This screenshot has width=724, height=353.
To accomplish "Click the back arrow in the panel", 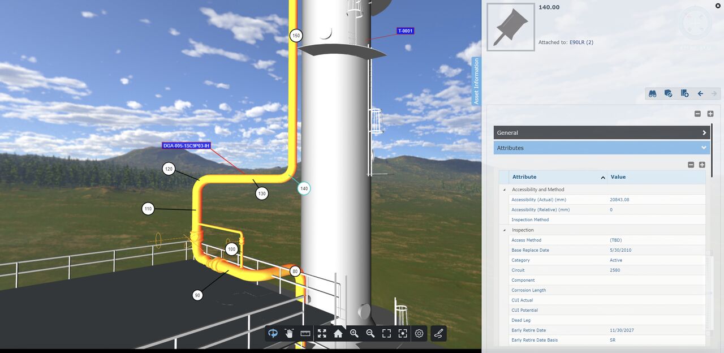I will click(700, 93).
